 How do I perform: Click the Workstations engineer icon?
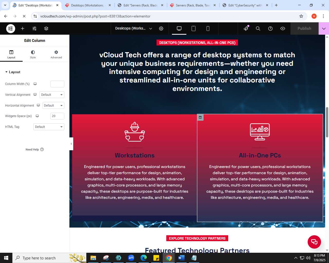click(x=135, y=132)
